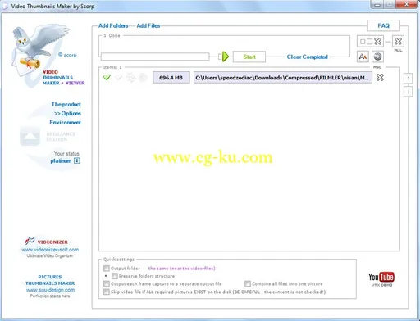This screenshot has height=321, width=420.
Task: Click the green checkmark status icon
Action: coord(107,78)
